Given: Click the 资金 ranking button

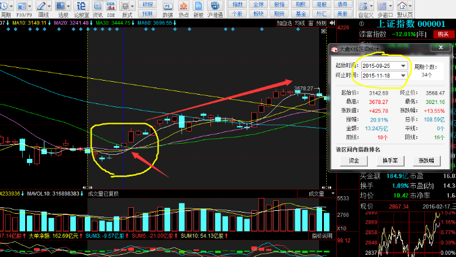Looking at the screenshot, I should (354, 161).
